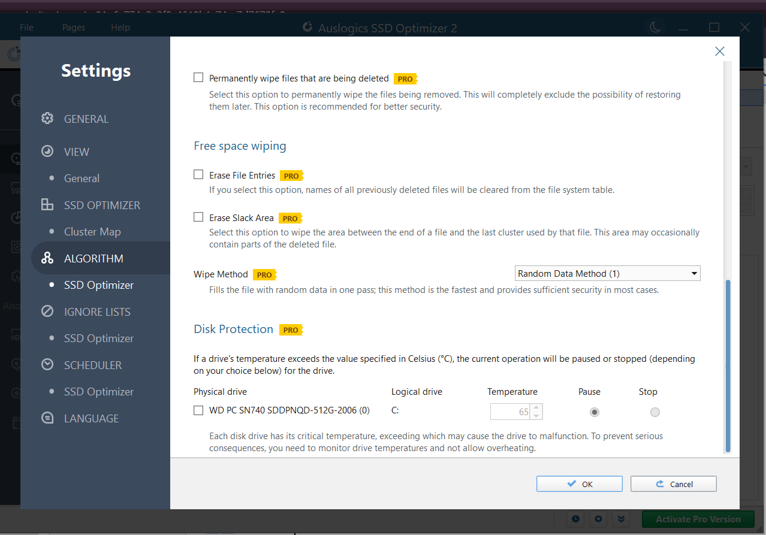Image resolution: width=766 pixels, height=535 pixels.
Task: Open the GENERAL settings gear icon
Action: coord(47,118)
